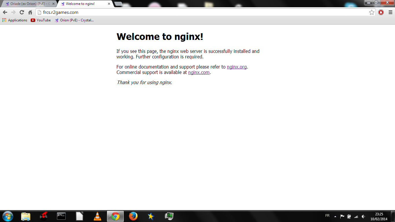The height and width of the screenshot is (222, 395).
Task: Show hidden system tray icons
Action: (335, 216)
